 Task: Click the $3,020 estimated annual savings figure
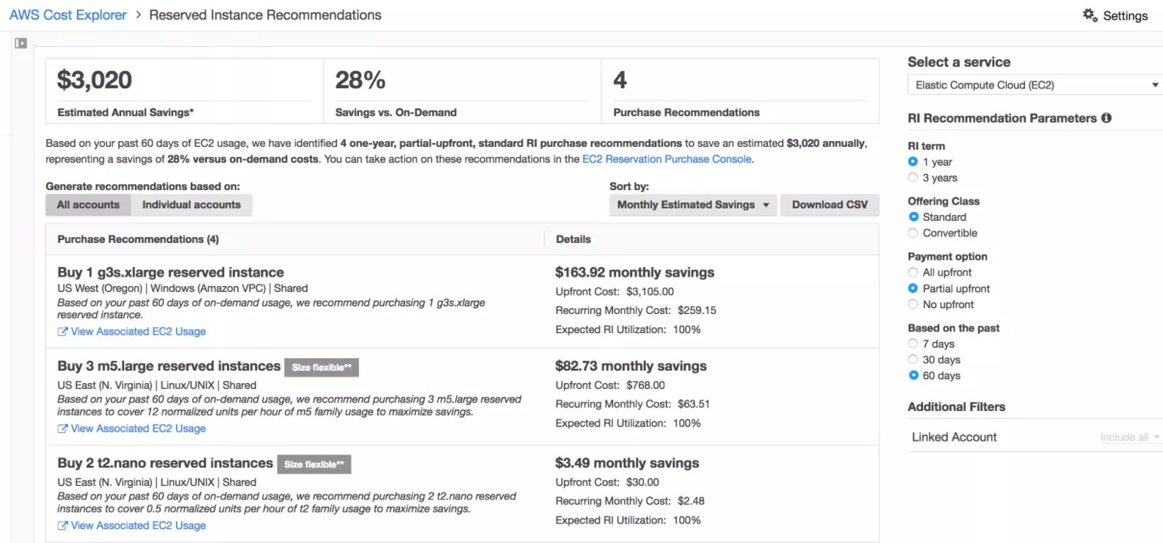95,80
